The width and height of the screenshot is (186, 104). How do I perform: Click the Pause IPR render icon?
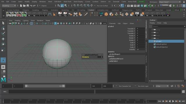point(152,5)
